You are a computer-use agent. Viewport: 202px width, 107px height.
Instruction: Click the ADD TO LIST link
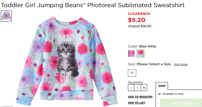[x=136, y=103]
